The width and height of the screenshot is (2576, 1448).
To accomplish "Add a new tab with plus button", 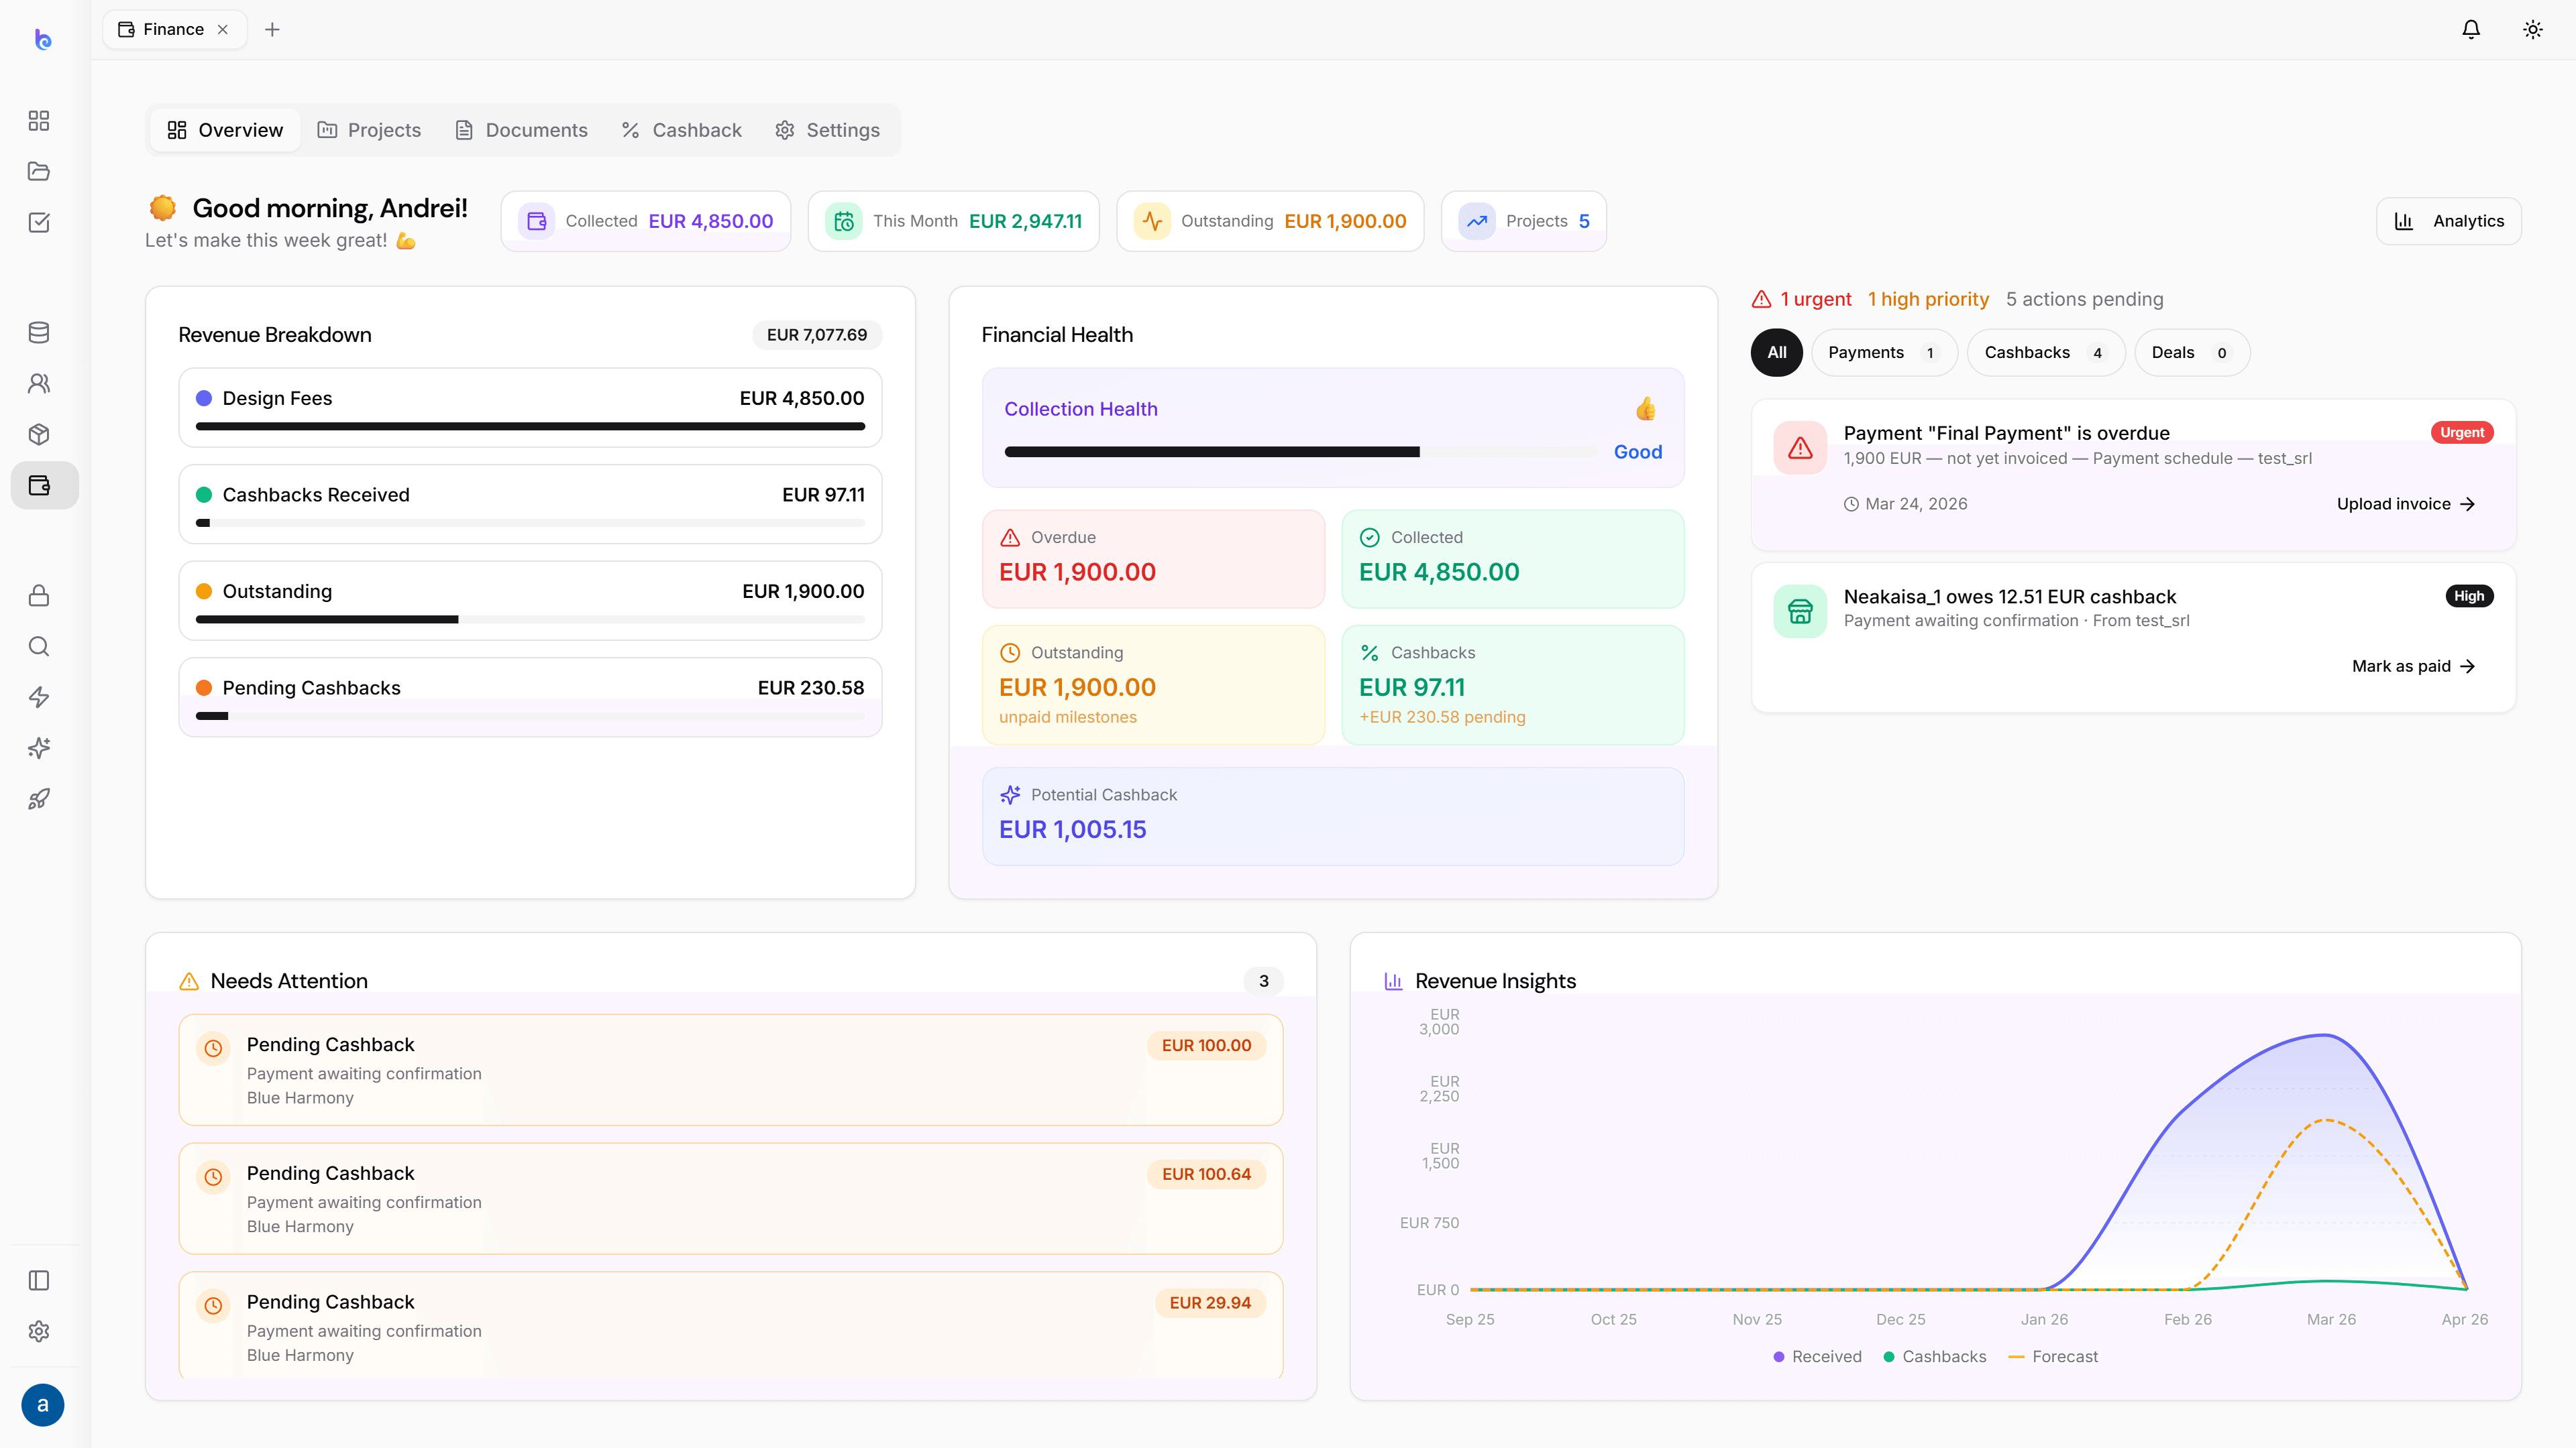I will [272, 29].
